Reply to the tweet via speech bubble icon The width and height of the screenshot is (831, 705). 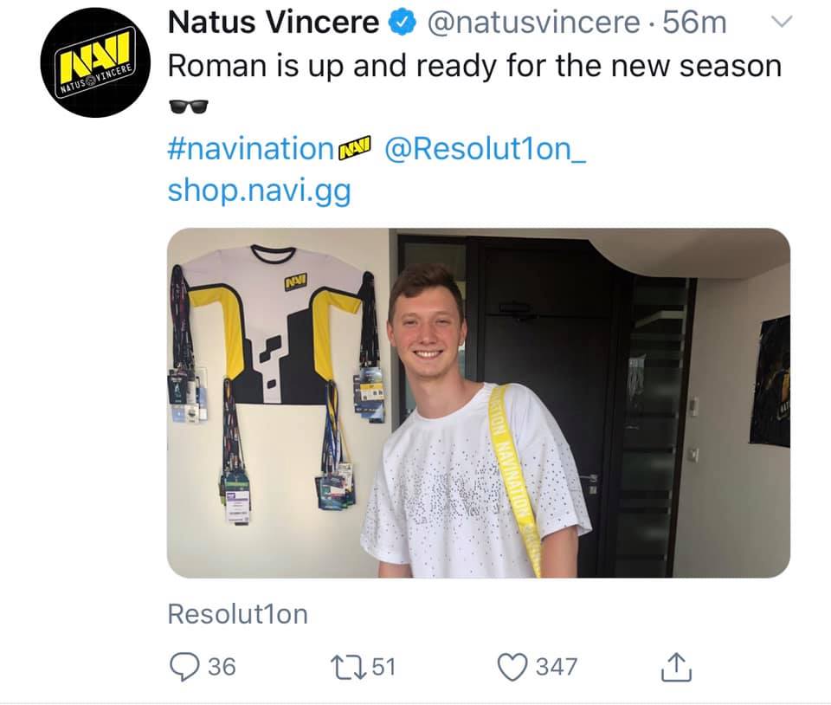[x=183, y=666]
